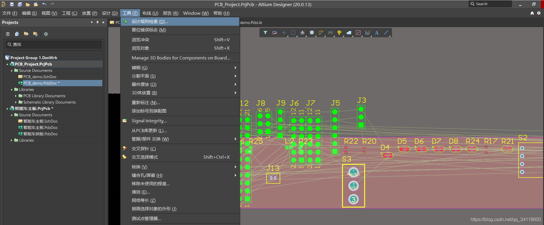Open PCB_demo.SchDoc in the project tree
Image resolution: width=544 pixels, height=225 pixels.
coord(40,77)
